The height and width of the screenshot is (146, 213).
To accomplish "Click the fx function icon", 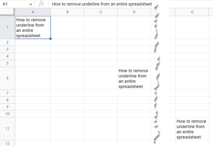I will 41,4.
